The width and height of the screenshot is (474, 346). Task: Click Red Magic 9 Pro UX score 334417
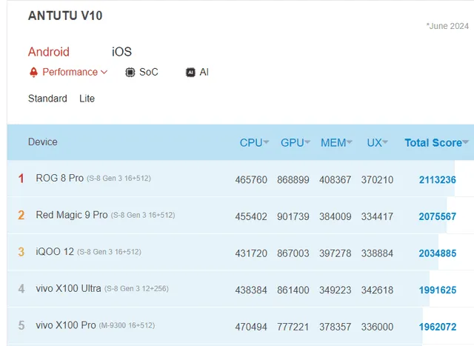click(377, 216)
